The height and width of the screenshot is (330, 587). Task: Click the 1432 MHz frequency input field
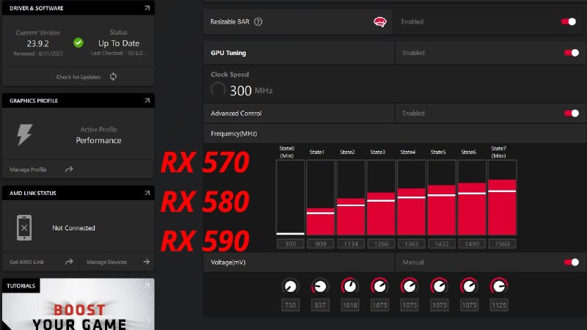tap(442, 244)
